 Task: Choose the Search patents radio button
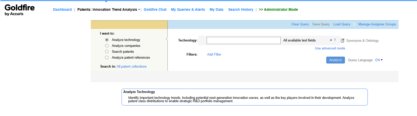coord(107,52)
